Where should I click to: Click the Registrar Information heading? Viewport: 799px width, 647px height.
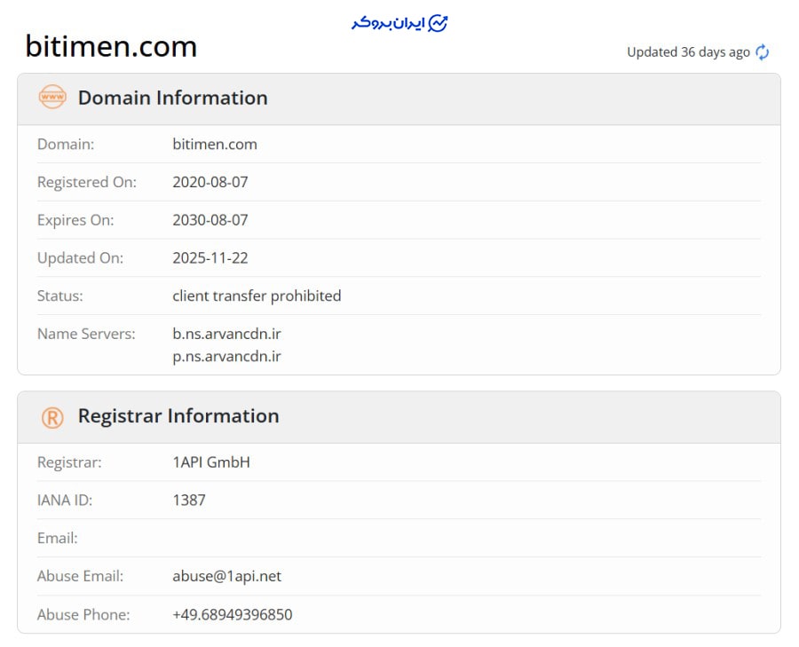pos(178,416)
